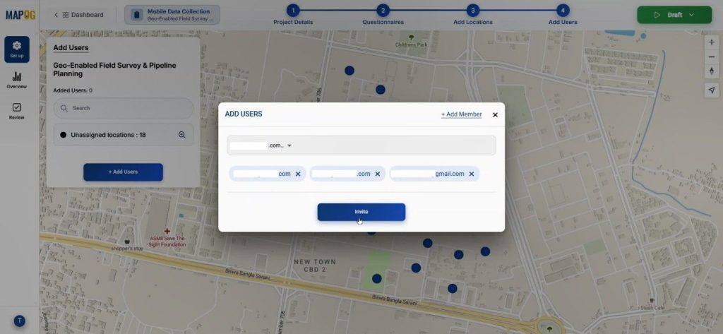The image size is (723, 334).
Task: Zoom out on the map
Action: click(712, 56)
